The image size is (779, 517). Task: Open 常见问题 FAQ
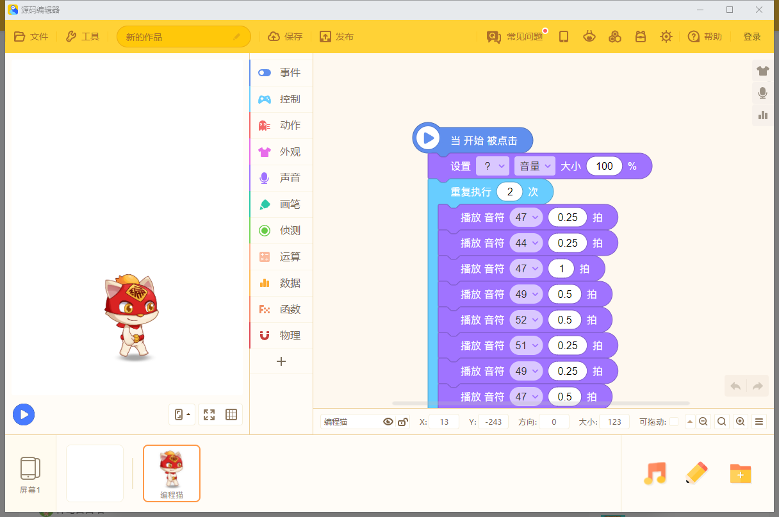coord(514,37)
